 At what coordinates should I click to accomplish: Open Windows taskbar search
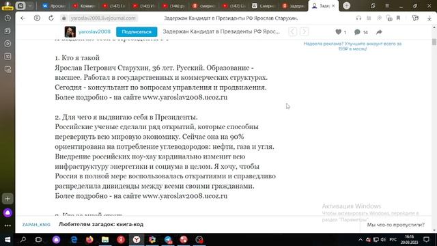tap(23, 240)
